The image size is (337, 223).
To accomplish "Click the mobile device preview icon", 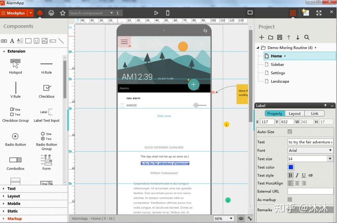I will (x=168, y=13).
